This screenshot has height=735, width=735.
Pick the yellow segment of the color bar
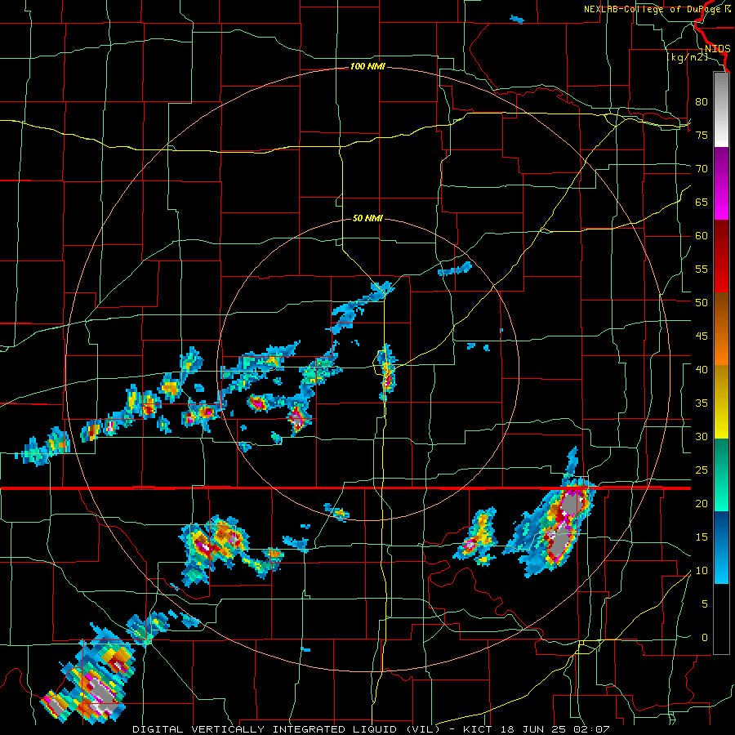[x=721, y=402]
